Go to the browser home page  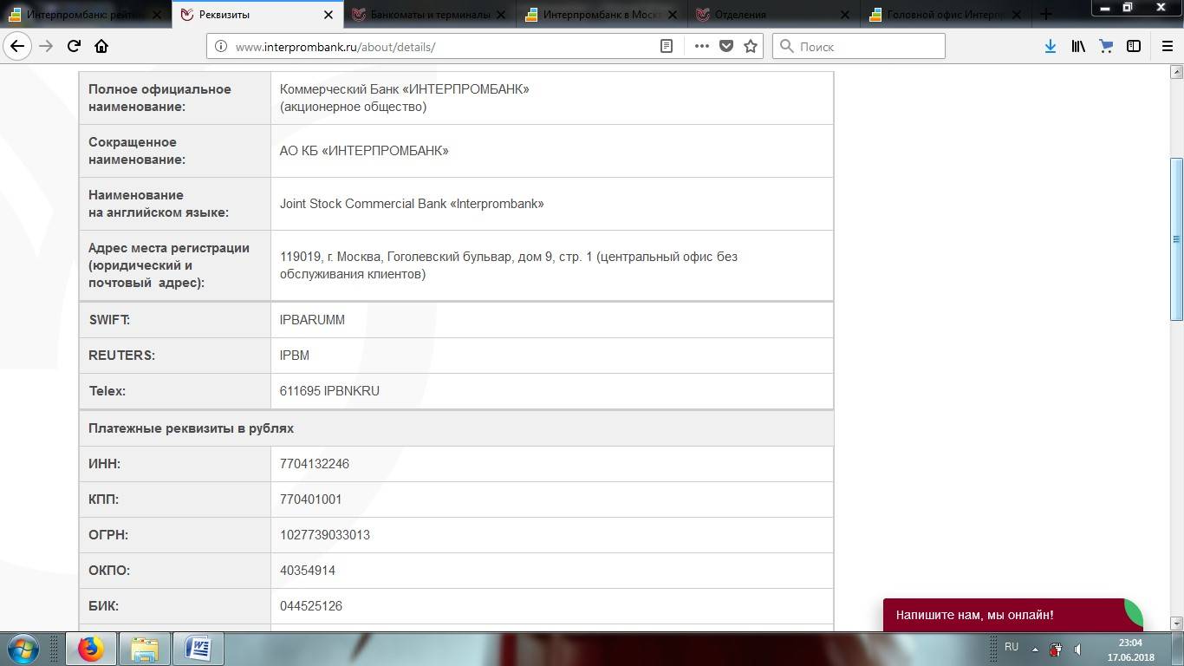click(x=101, y=47)
